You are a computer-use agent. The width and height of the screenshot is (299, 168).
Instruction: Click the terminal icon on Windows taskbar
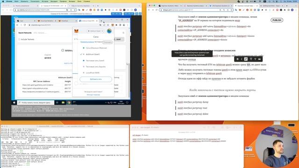75,103
